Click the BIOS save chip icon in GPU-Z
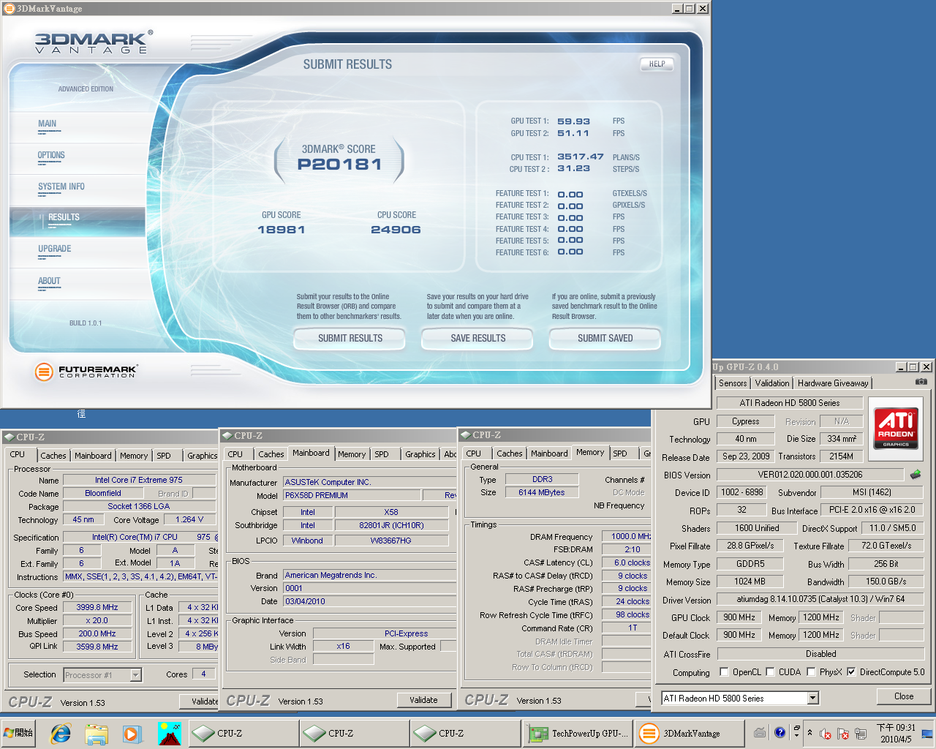This screenshot has width=936, height=749. point(915,475)
